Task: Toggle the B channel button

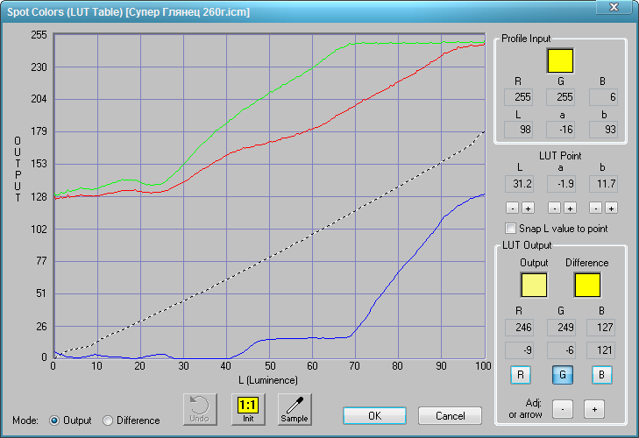Action: pyautogui.click(x=601, y=374)
